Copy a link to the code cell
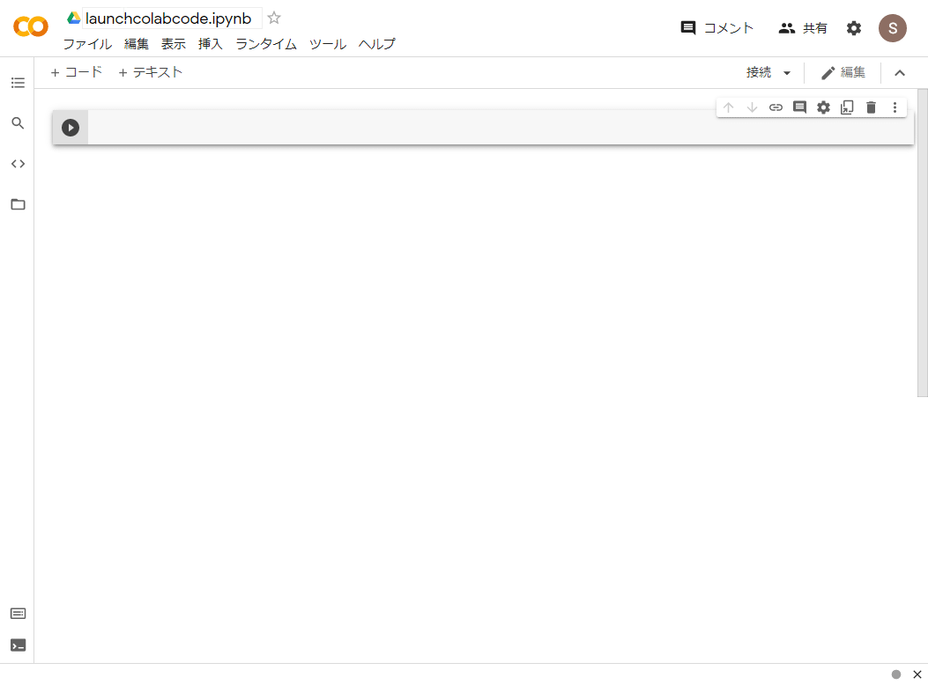Screen dimensions: 928x685 [776, 107]
